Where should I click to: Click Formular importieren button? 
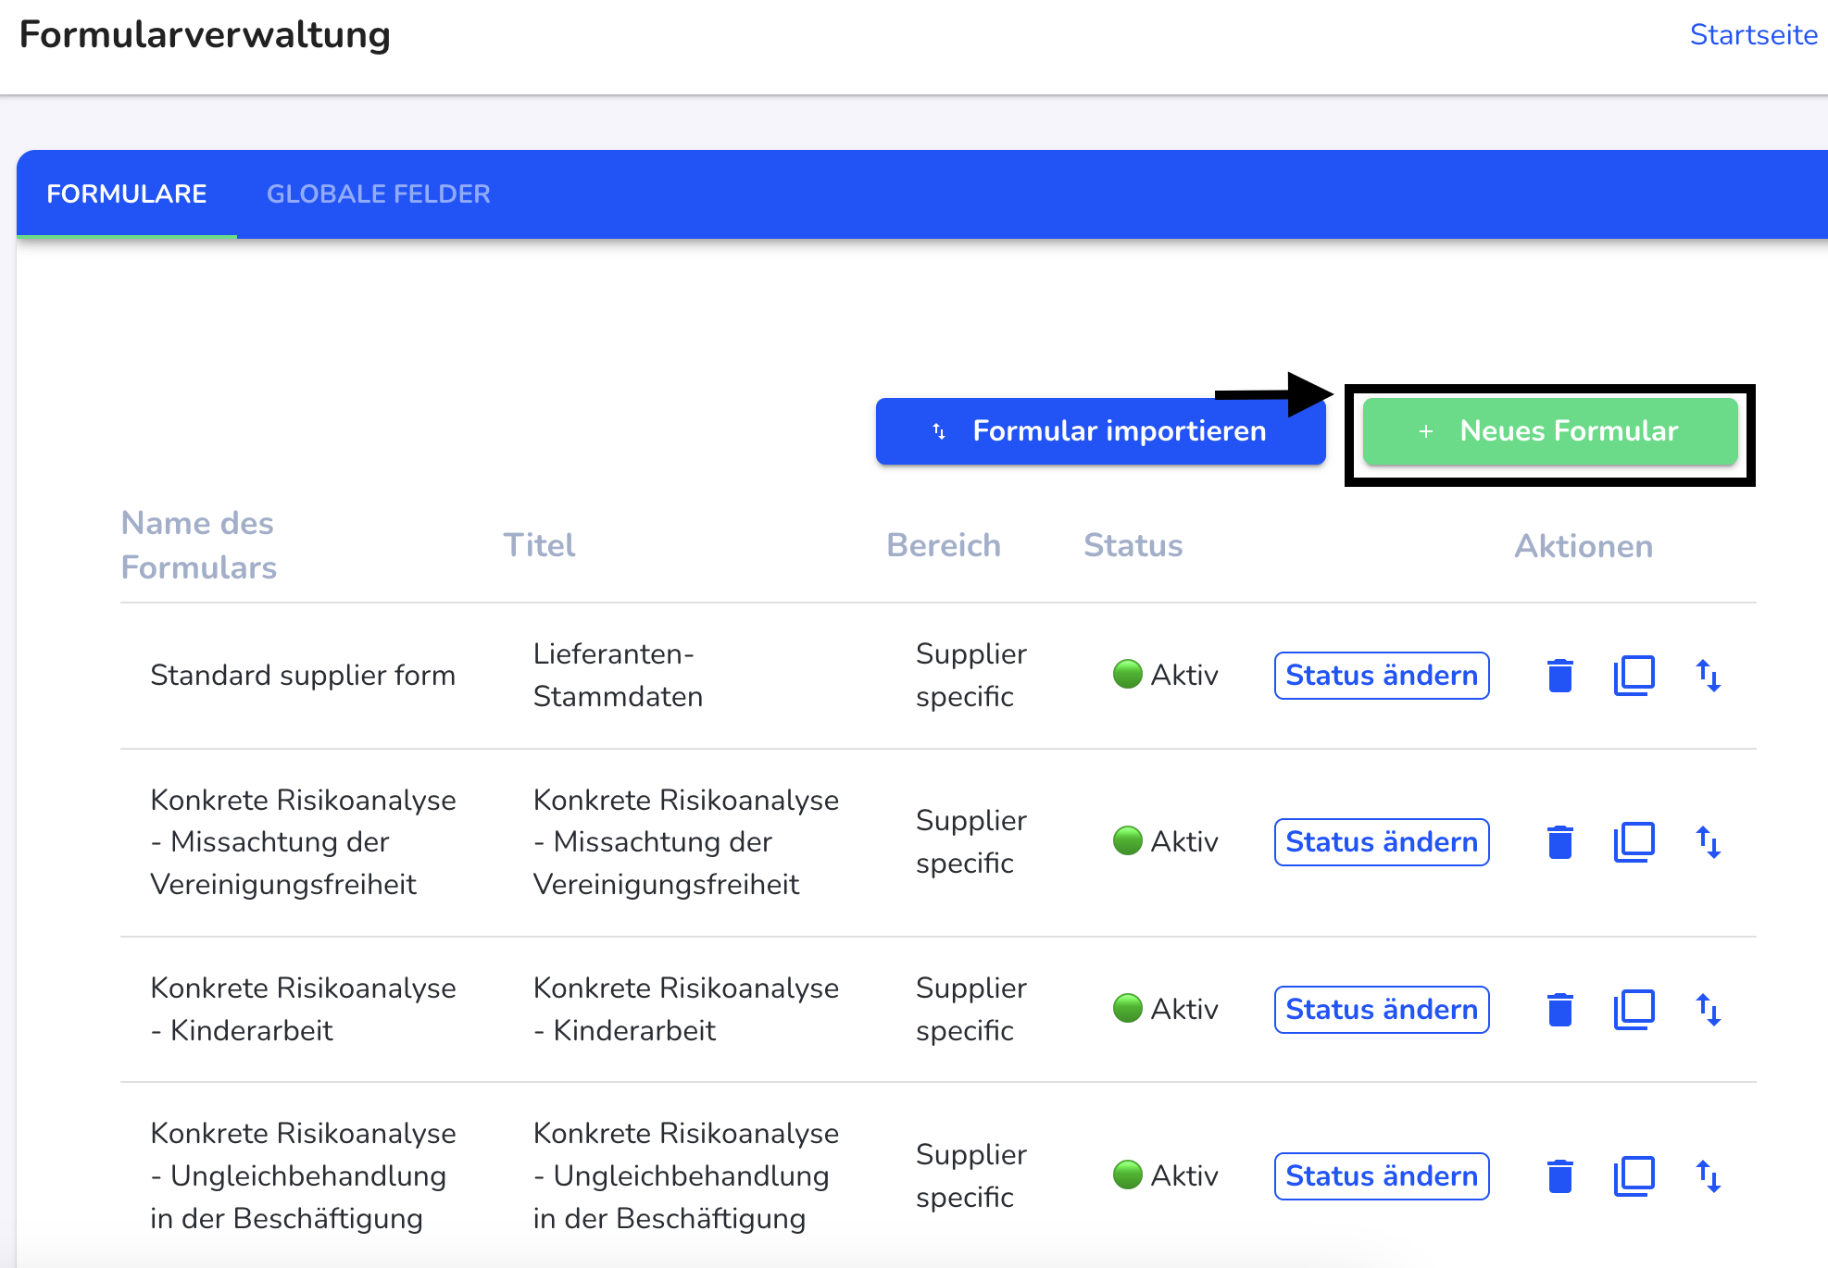[1100, 431]
